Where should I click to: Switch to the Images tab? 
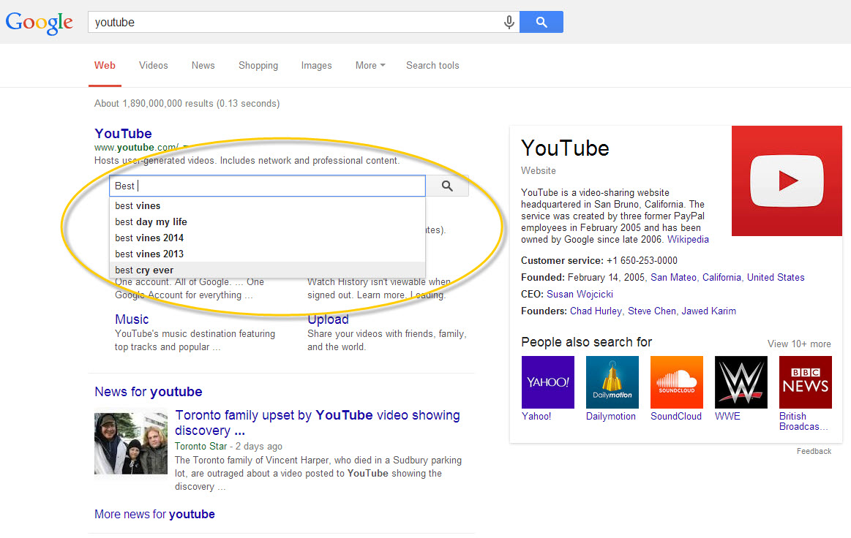[x=316, y=65]
